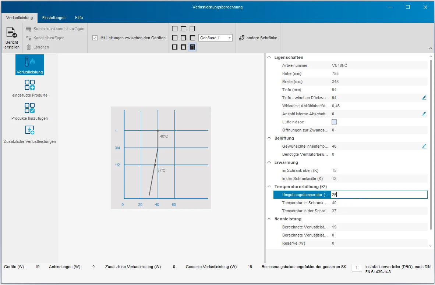Screen dimensions: 435x285
Task: Click the andere Schränke button
Action: [x=258, y=38]
